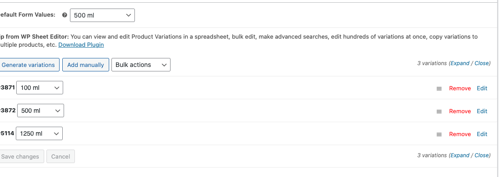Click the bottom Expand link

tap(460, 155)
